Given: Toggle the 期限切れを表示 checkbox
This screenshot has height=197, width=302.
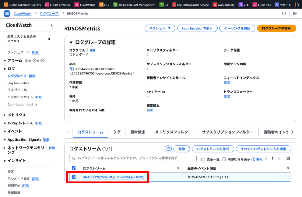Looking at the screenshot, I should pyautogui.click(x=224, y=160).
